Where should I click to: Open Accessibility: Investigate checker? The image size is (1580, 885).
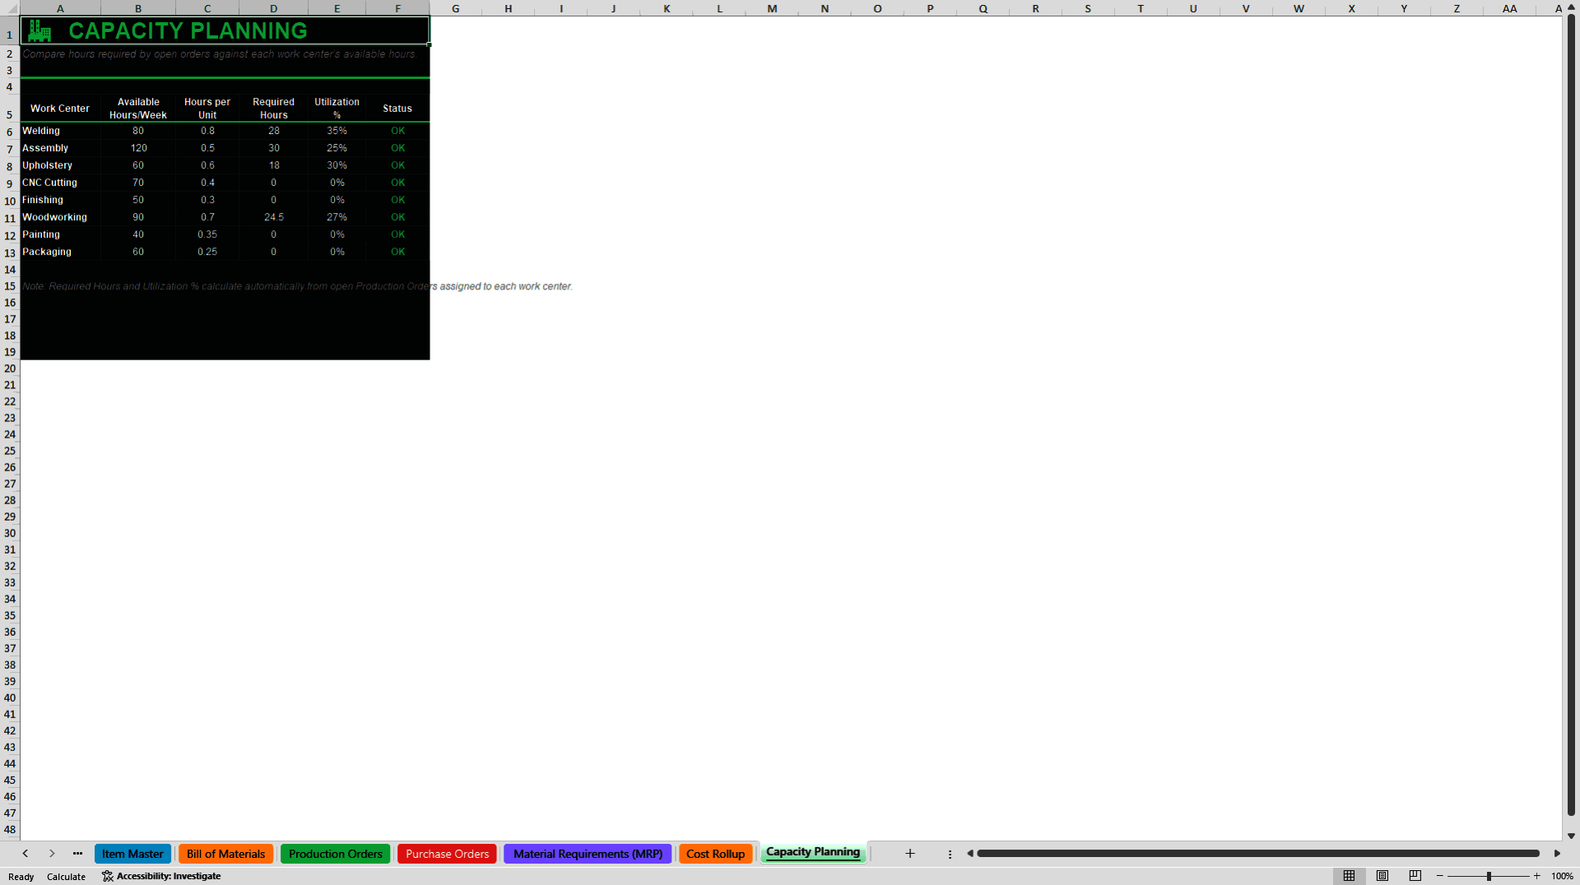click(161, 876)
